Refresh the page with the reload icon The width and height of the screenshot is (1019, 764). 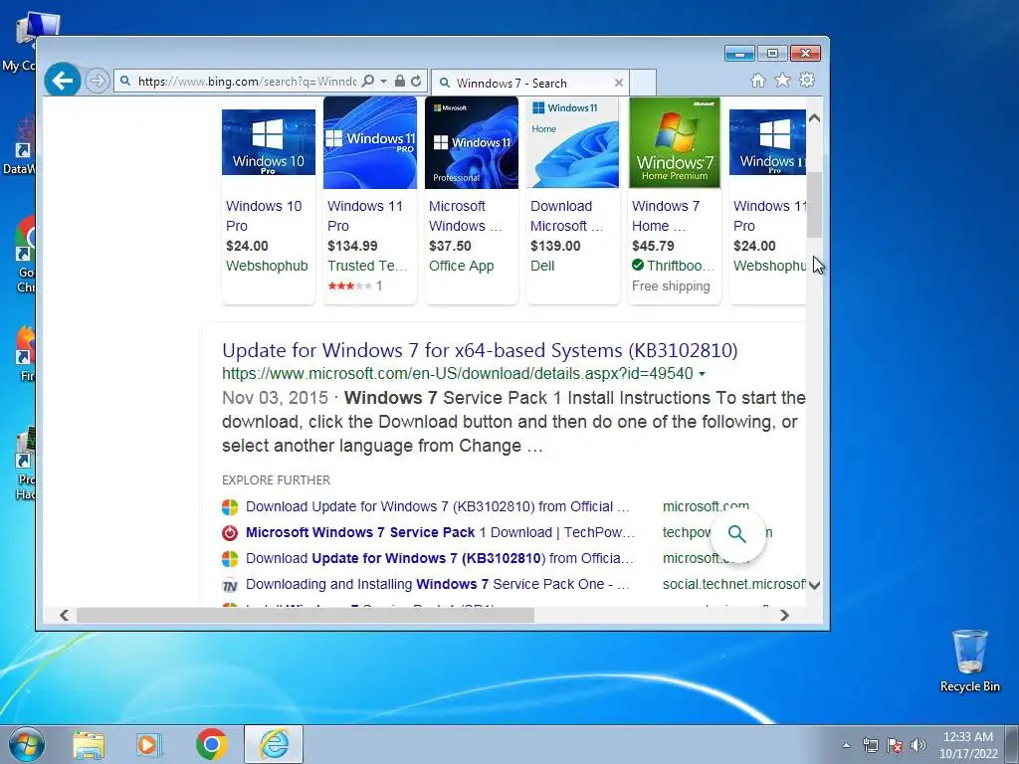(x=416, y=82)
